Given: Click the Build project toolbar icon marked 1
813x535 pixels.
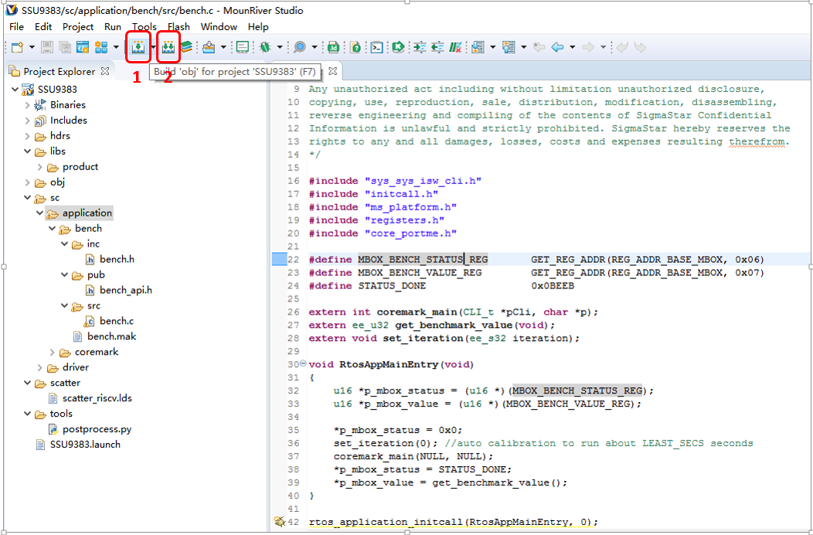Looking at the screenshot, I should pyautogui.click(x=137, y=47).
